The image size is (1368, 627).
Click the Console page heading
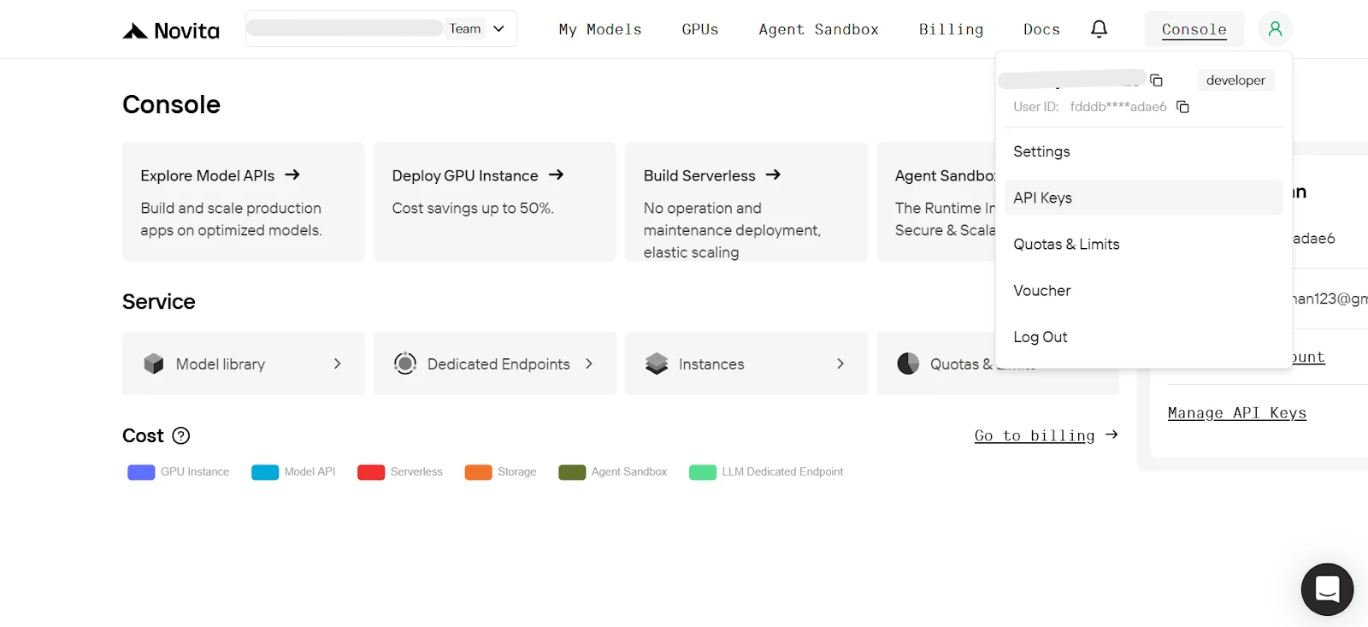171,104
